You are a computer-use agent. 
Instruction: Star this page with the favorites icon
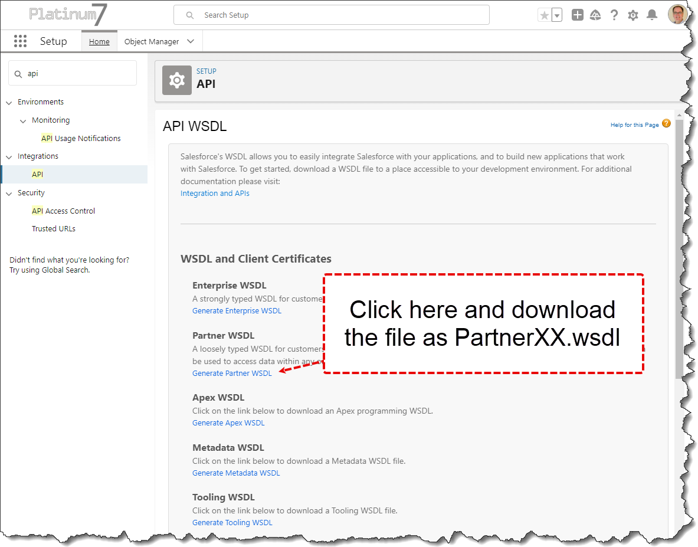click(543, 15)
